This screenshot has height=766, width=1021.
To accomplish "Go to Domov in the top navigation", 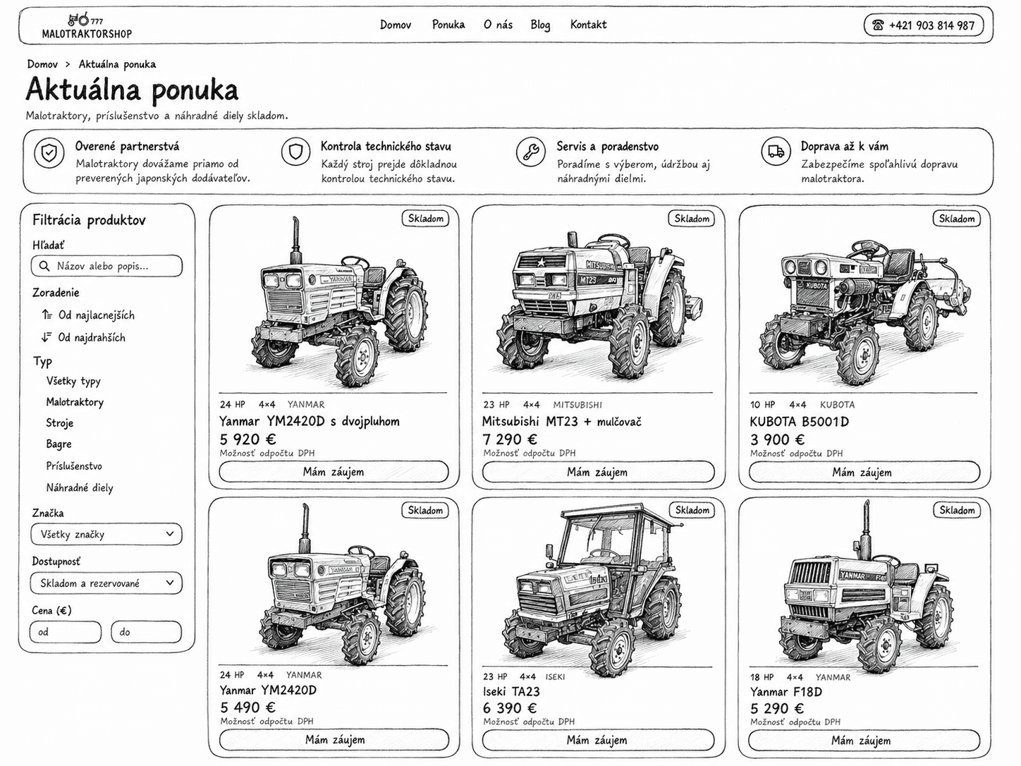I will [x=396, y=25].
